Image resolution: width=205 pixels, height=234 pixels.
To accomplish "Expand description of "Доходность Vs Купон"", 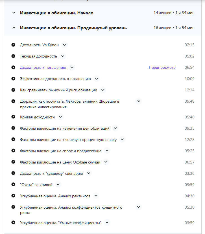I will tap(64, 45).
